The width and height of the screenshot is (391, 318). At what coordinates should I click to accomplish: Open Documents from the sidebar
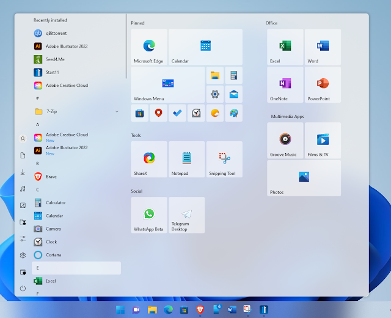coord(23,155)
